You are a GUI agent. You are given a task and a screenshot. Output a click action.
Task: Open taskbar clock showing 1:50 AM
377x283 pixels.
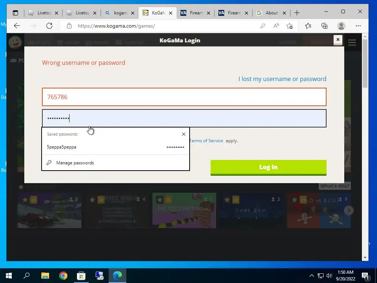pos(345,276)
